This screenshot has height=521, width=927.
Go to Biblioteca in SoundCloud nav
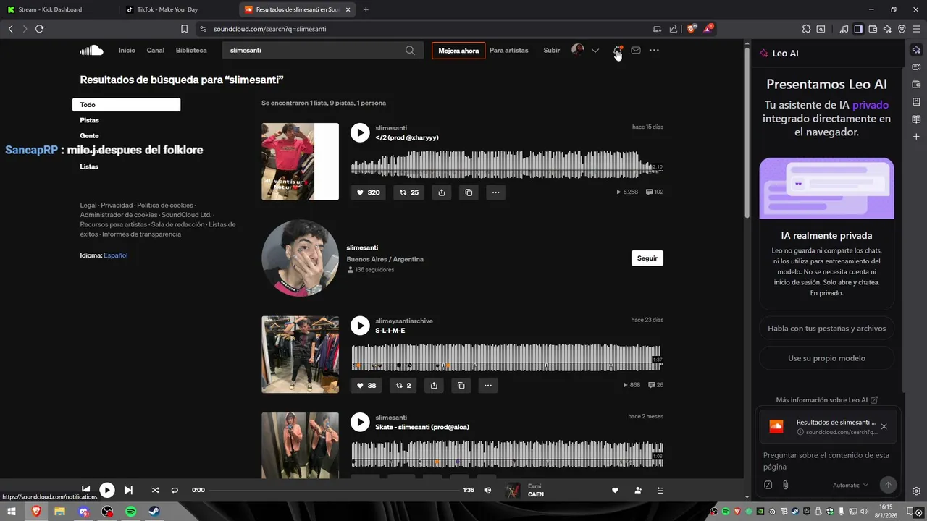191,51
